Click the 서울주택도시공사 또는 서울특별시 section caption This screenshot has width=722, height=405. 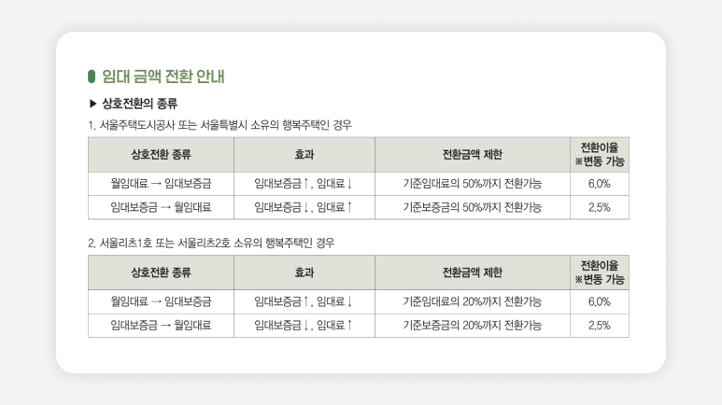click(219, 125)
